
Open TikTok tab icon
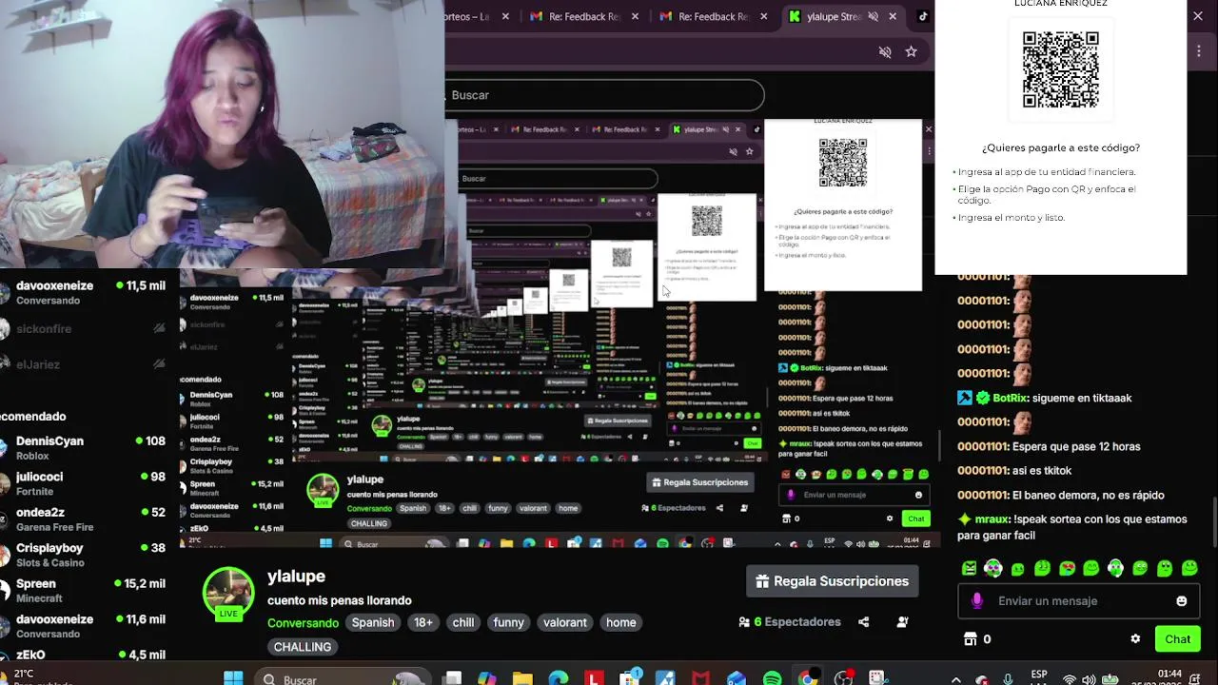(922, 16)
